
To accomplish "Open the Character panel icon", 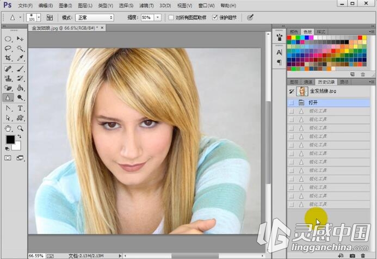I will 279,52.
